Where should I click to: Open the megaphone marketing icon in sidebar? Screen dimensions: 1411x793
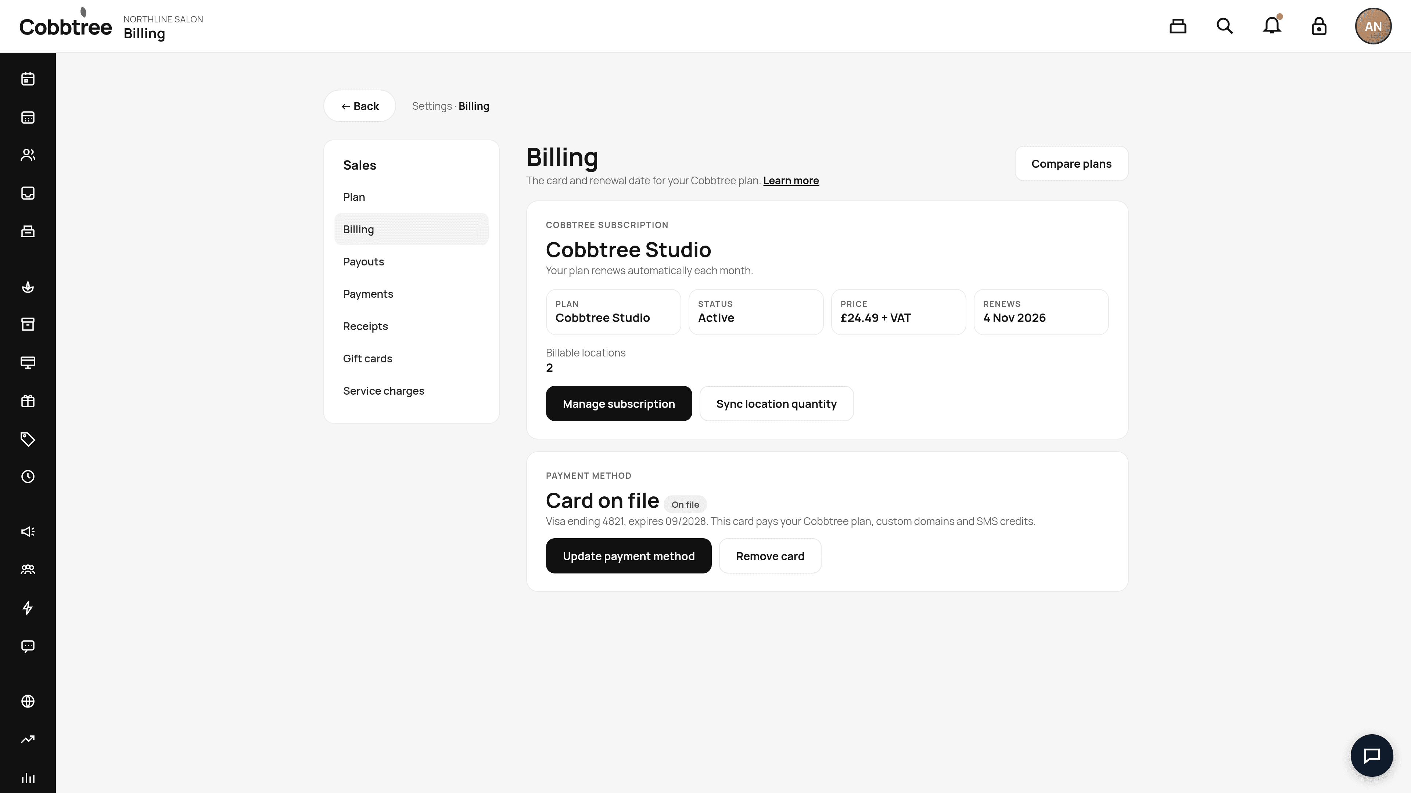coord(28,531)
